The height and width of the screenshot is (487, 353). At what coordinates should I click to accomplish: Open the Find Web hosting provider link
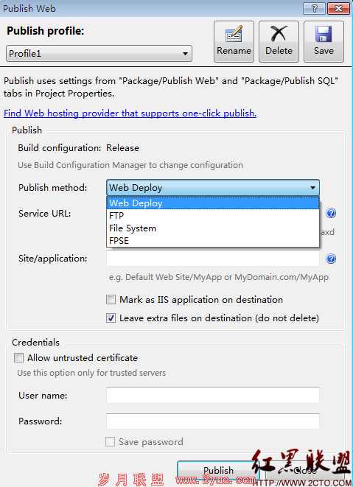[x=130, y=113]
